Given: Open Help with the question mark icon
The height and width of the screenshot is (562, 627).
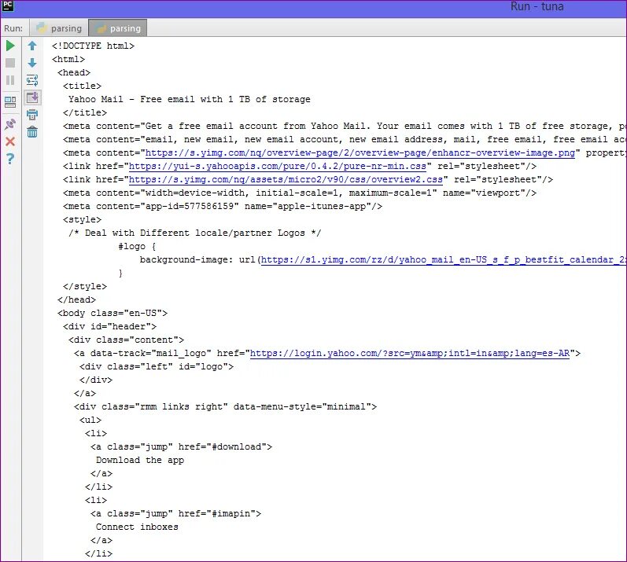Looking at the screenshot, I should (x=10, y=159).
